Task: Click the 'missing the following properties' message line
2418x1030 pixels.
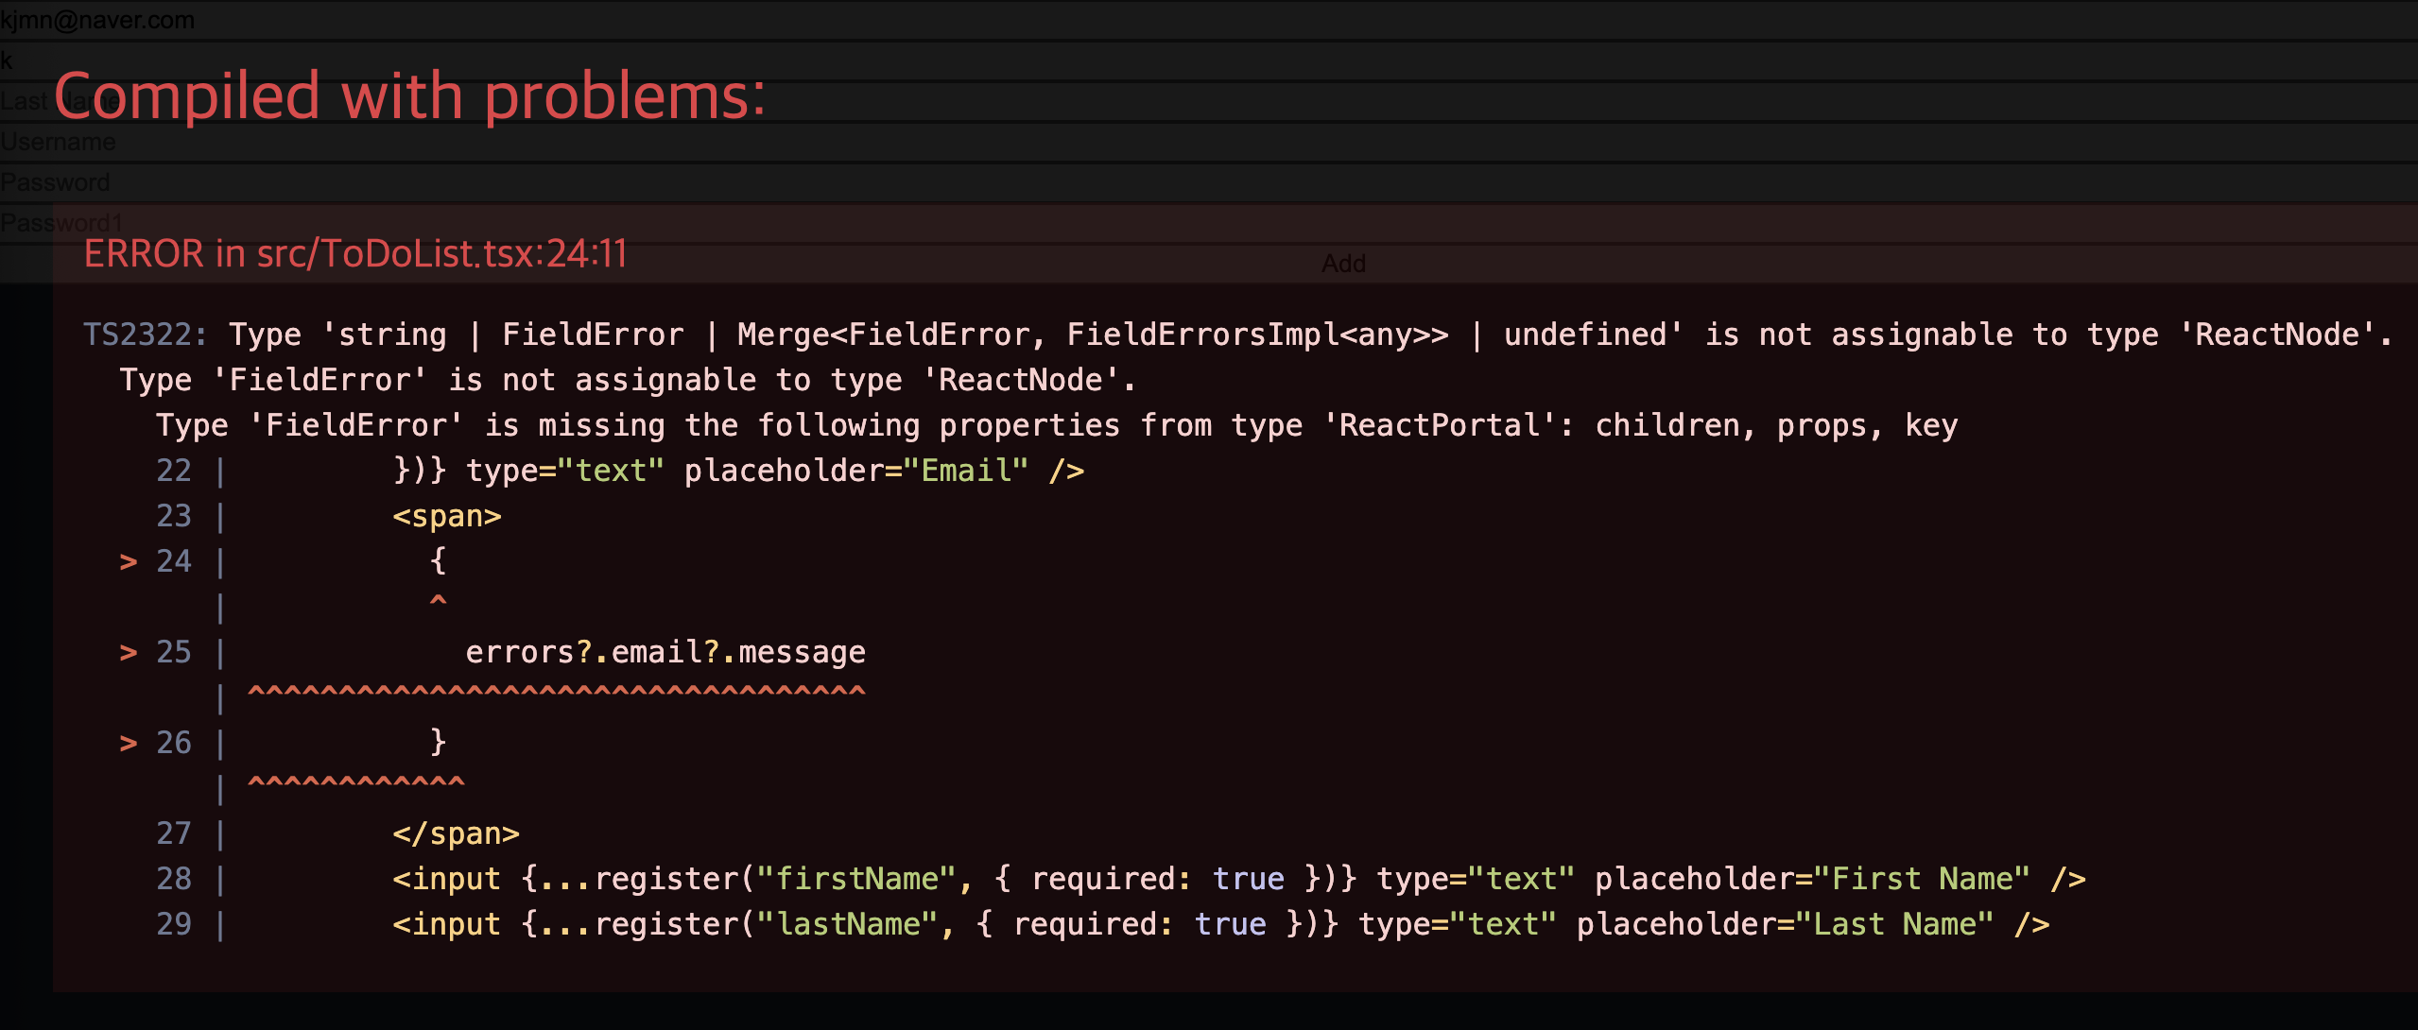Action: pyautogui.click(x=1057, y=425)
